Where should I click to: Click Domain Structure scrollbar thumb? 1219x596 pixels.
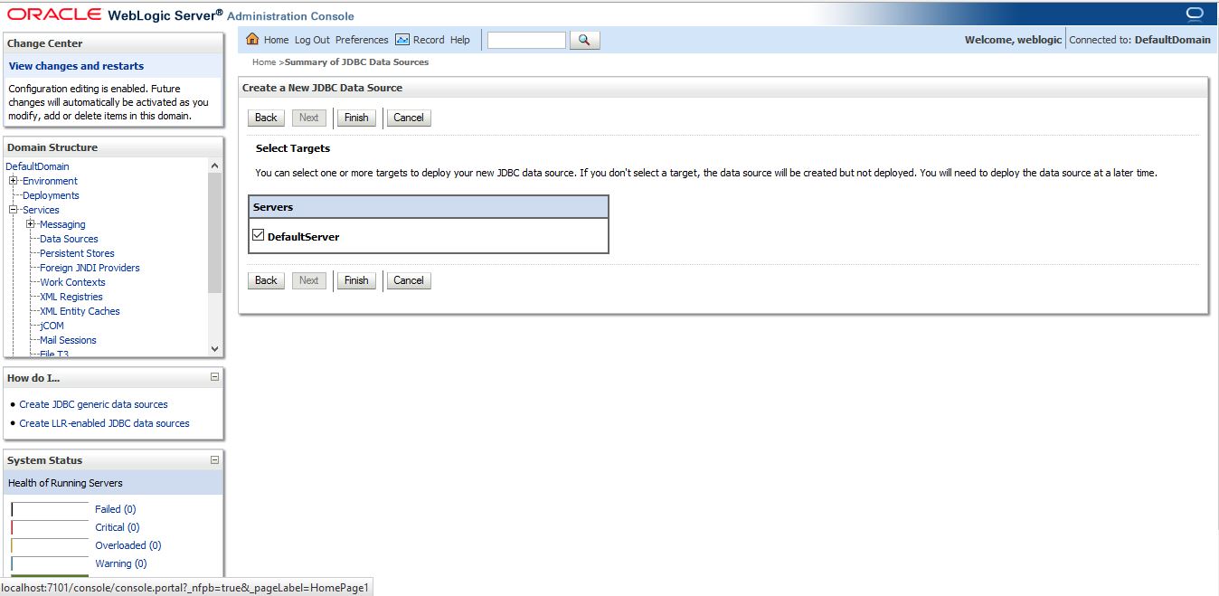point(214,232)
